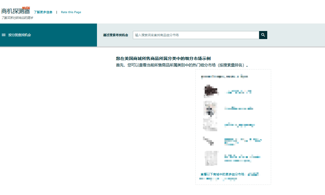Click the 商机探测器 page title
The image size is (325, 195).
tap(16, 11)
